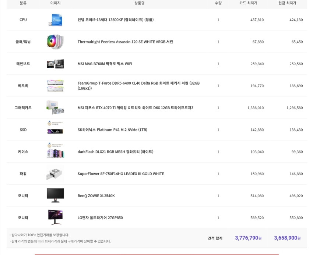This screenshot has height=255, width=313.
Task: Click the TeamGroup T-Force DDR5-6400 product name
Action: pos(138,86)
